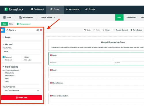Click the form description paragraph text
The width and height of the screenshot is (144, 108).
click(98, 48)
